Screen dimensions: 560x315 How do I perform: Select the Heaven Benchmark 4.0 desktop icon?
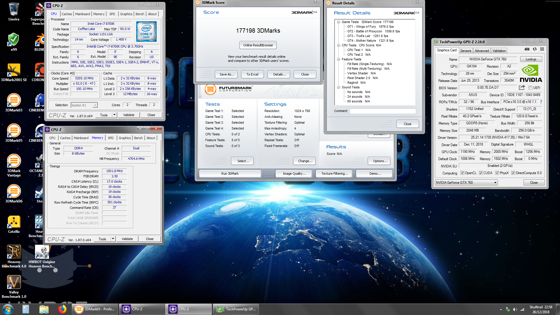[x=14, y=256]
